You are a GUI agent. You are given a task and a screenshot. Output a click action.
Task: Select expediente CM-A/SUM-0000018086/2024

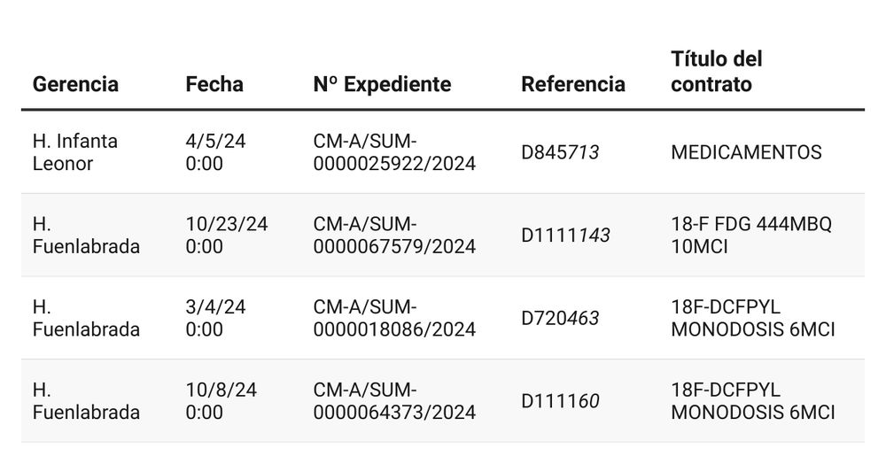tap(394, 318)
